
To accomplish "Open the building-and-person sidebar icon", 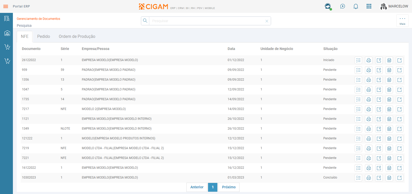I will [x=7, y=19].
